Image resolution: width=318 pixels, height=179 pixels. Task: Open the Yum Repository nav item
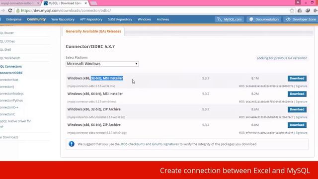[63, 19]
